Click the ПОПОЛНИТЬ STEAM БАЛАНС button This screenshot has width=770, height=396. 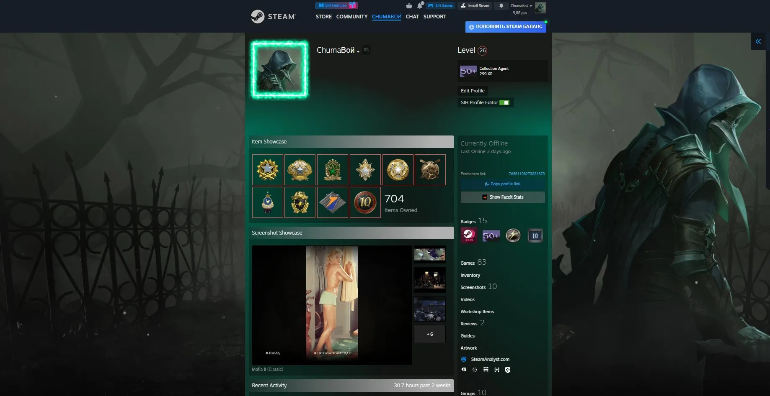[x=506, y=27]
